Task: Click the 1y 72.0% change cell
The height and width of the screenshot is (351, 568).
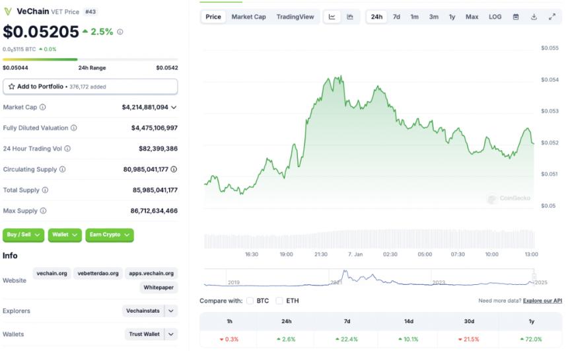Action: [x=531, y=339]
